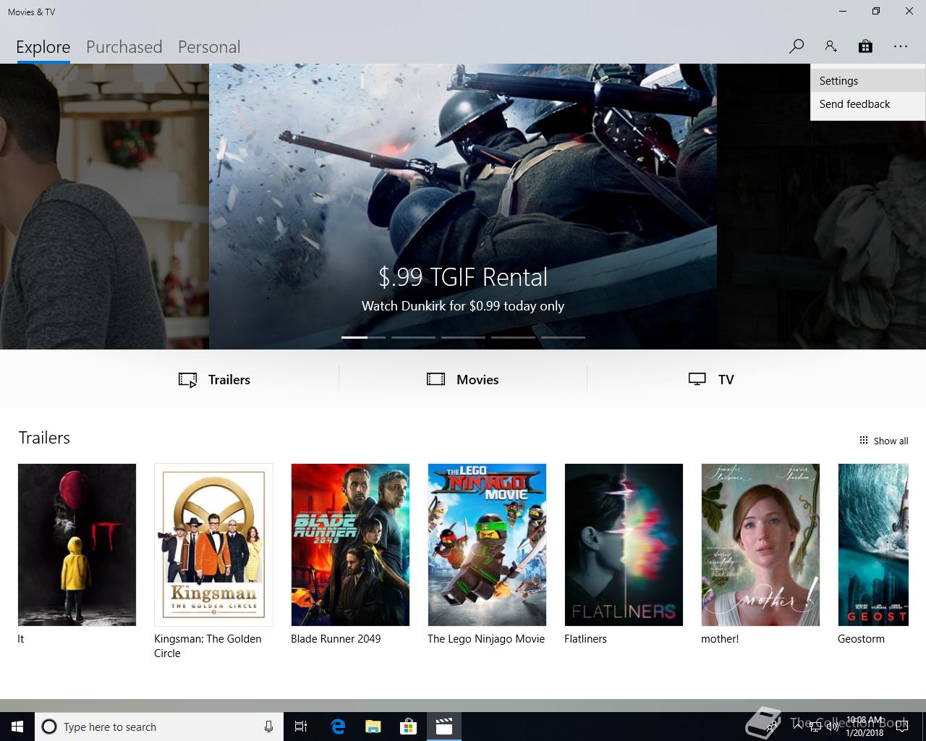
Task: Click the taskbar microphone icon
Action: 268,727
